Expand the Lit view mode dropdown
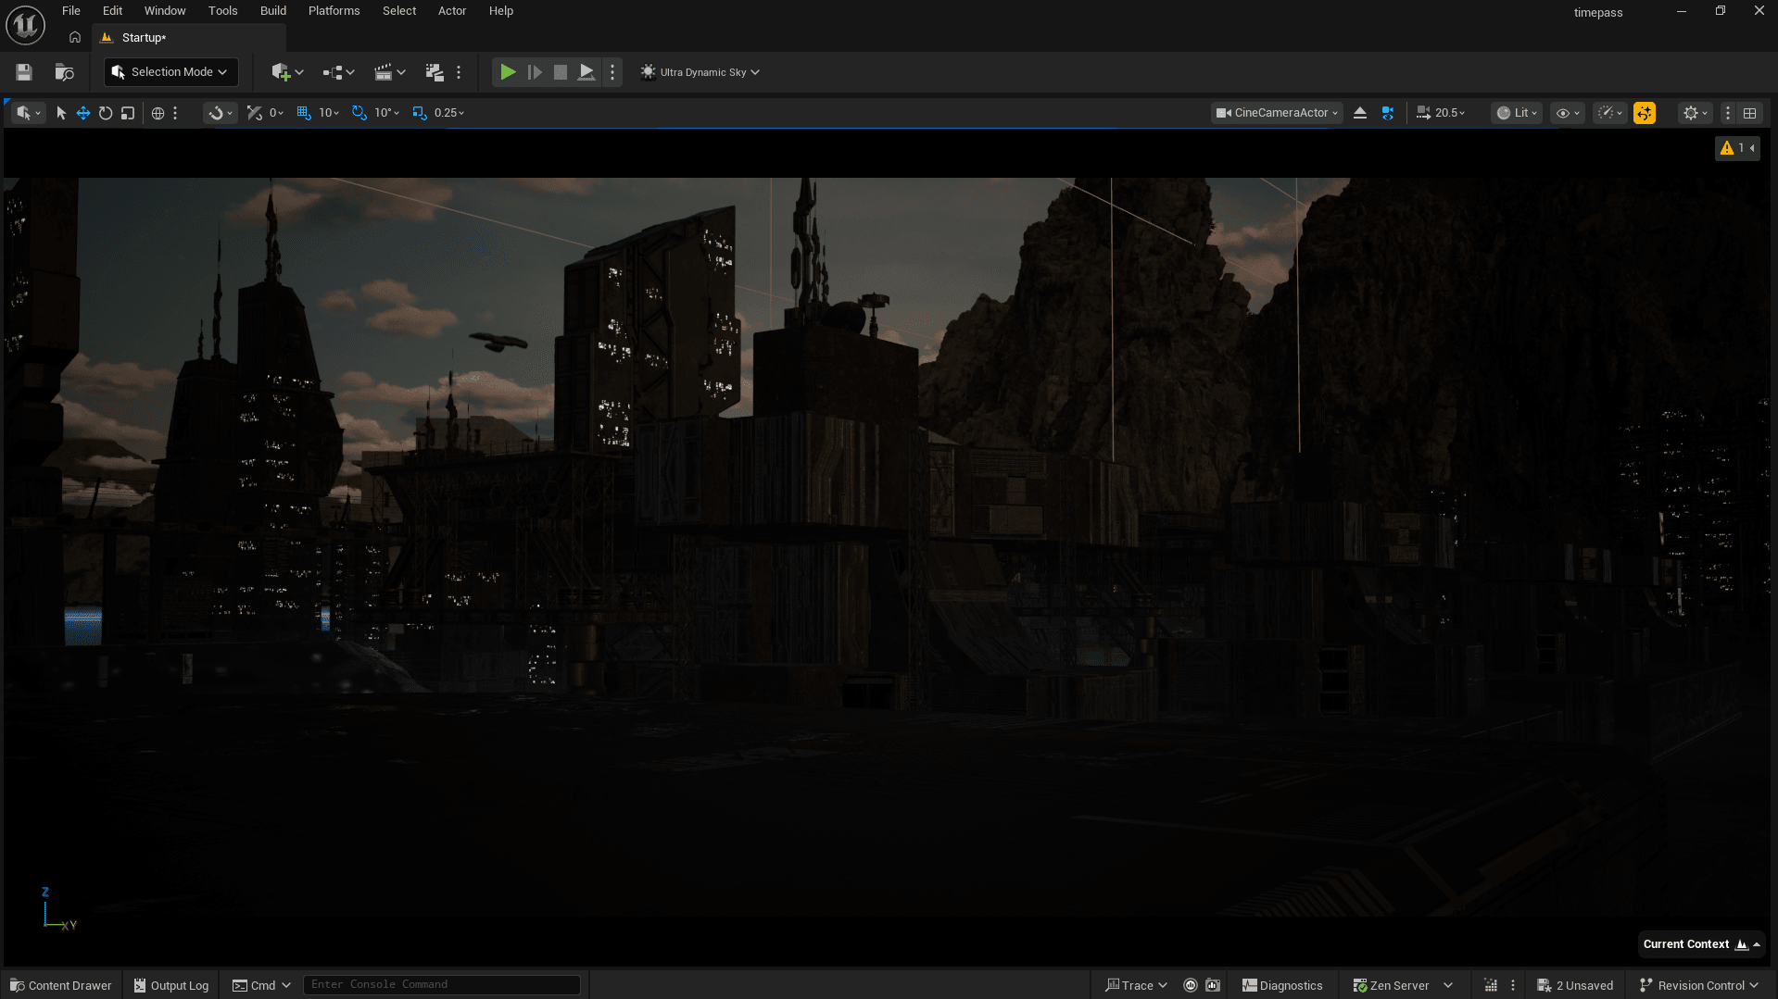 tap(1517, 113)
